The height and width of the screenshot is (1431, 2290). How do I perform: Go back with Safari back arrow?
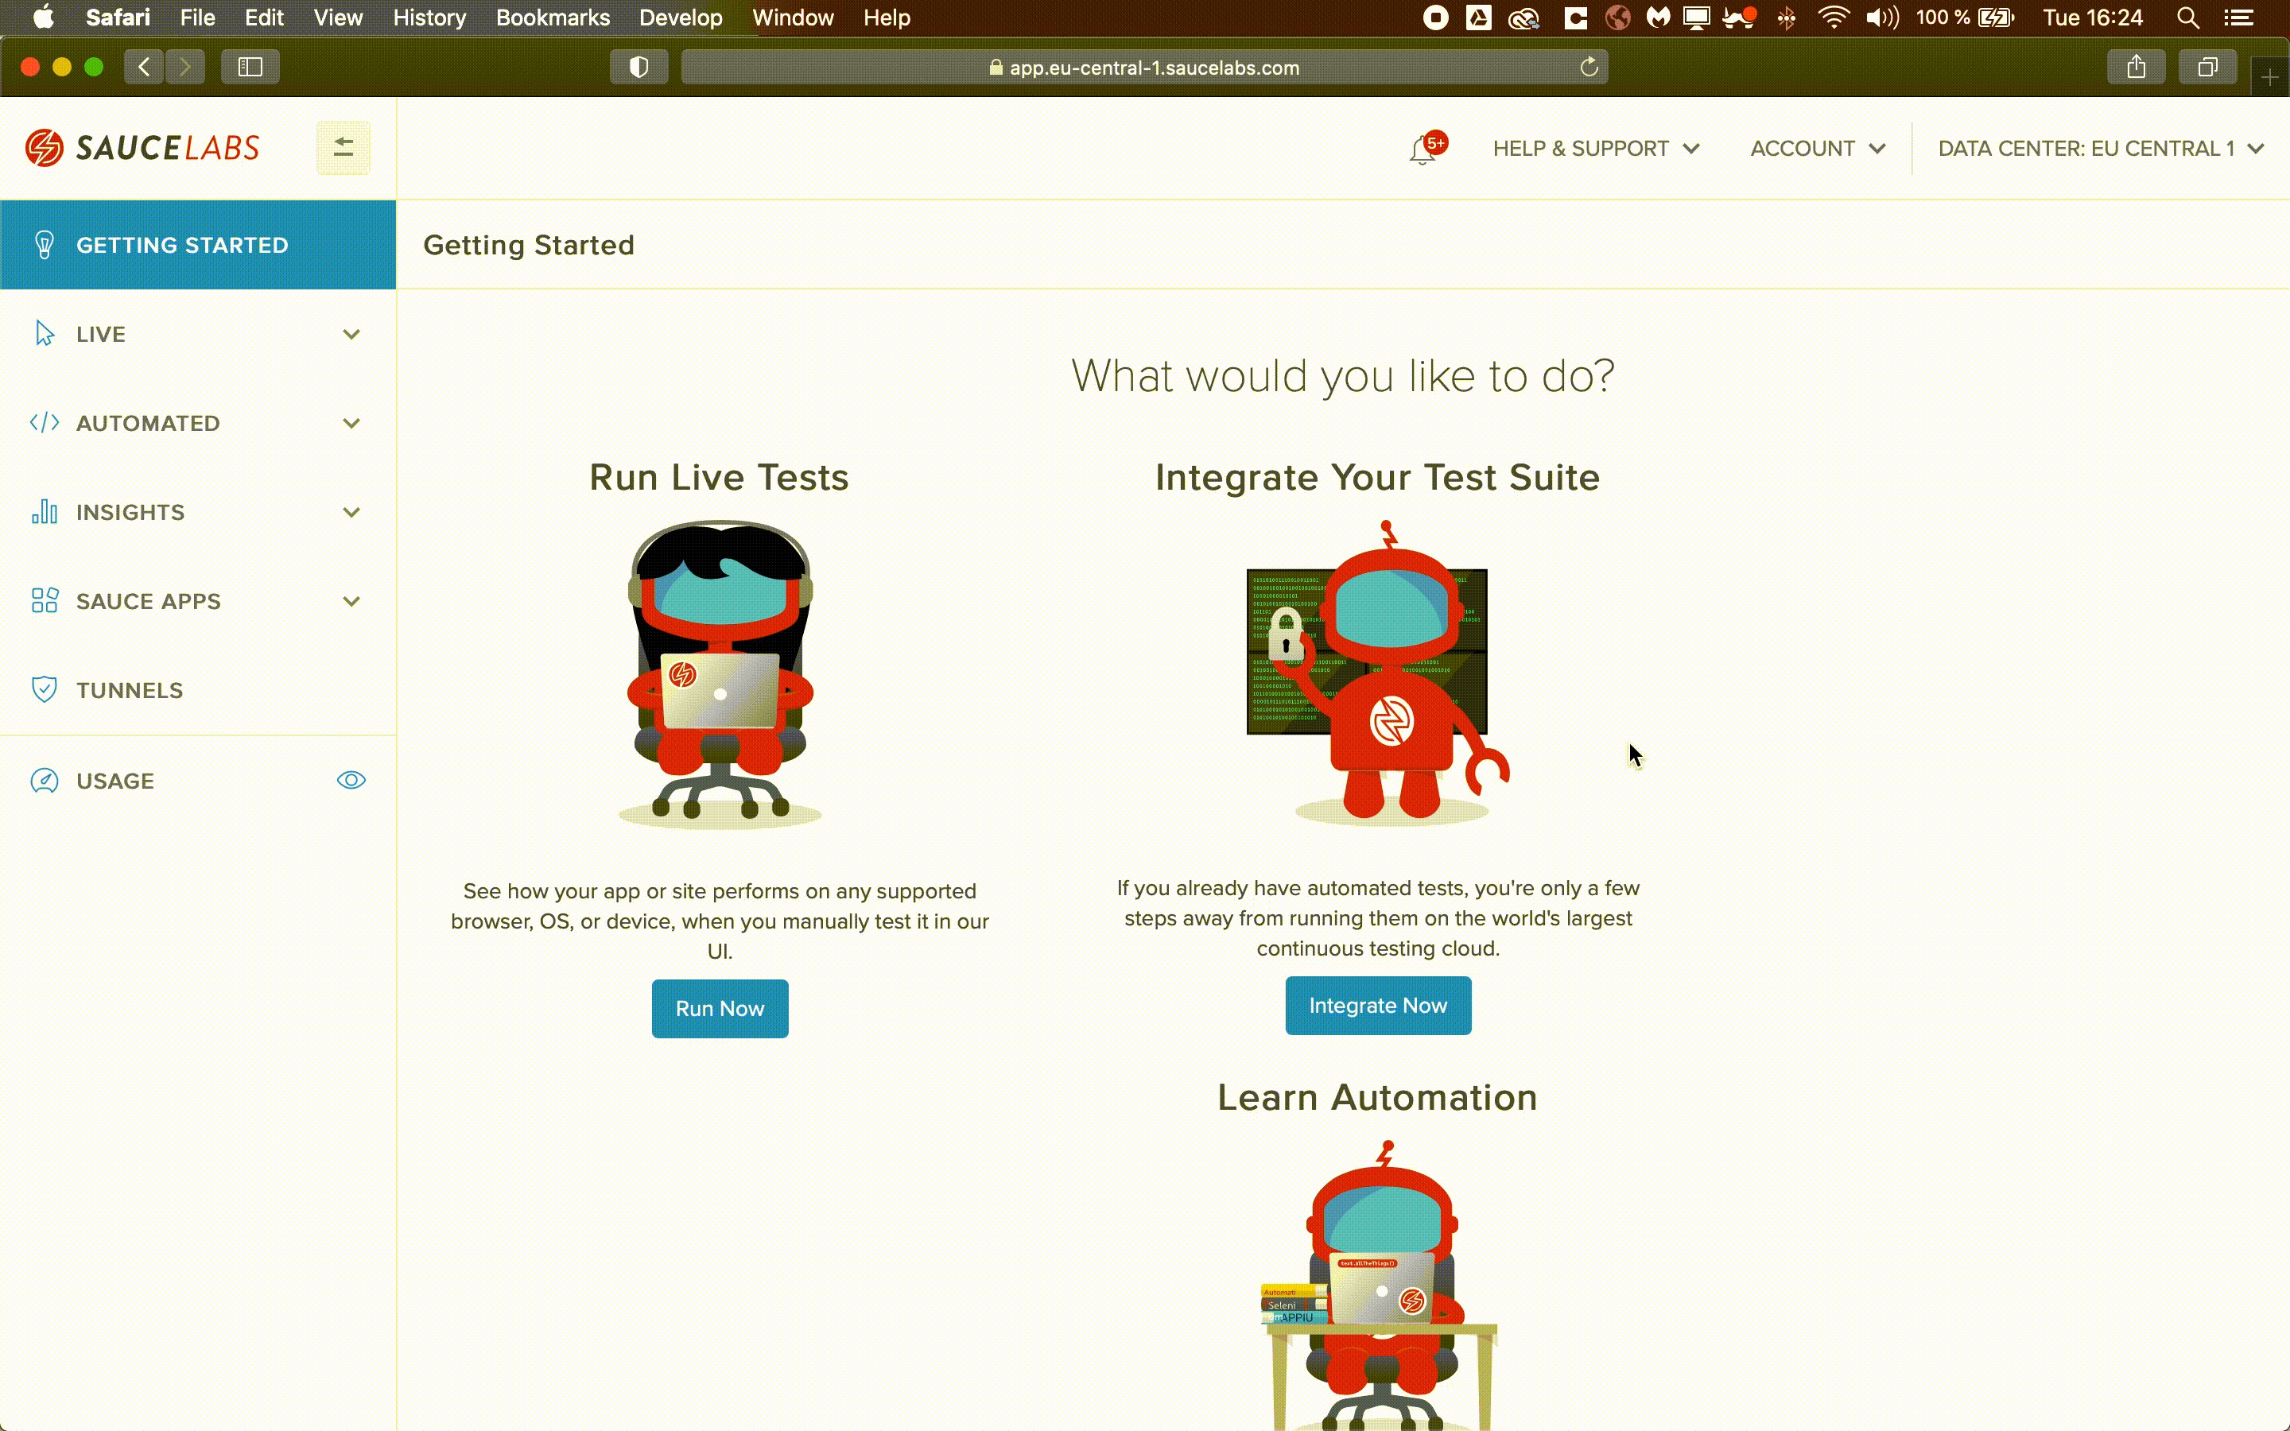(x=144, y=68)
